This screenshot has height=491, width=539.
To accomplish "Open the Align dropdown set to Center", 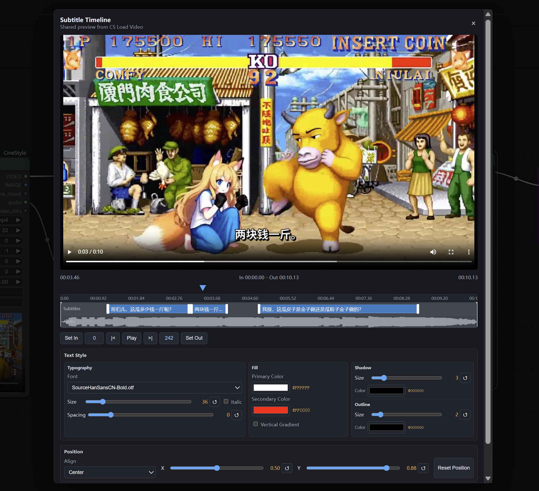I will 110,472.
